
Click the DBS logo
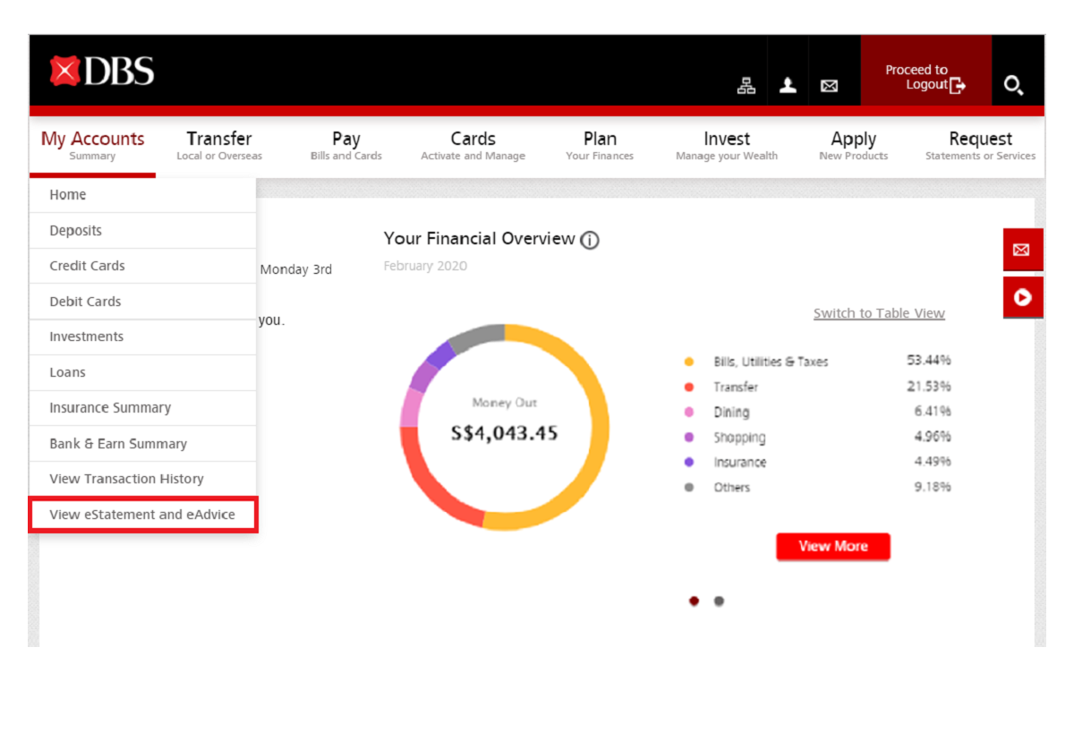pyautogui.click(x=102, y=72)
